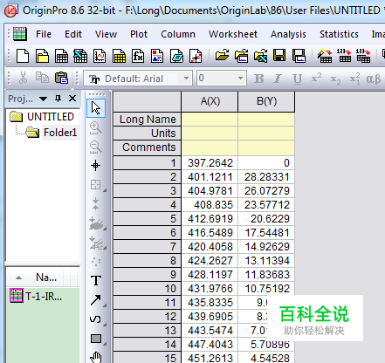Viewport: 385px width, 363px height.
Task: Select the UNTITLED project root folder
Action: pos(51,117)
